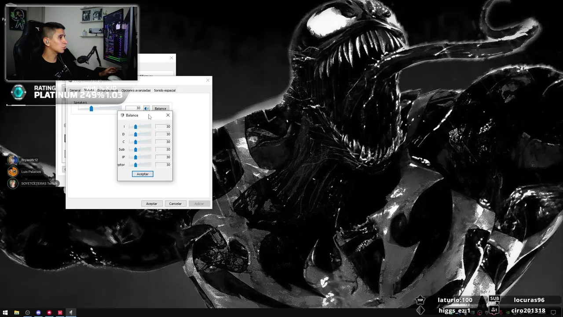Close the Speakers properties window
Viewport: 563px width, 317px height.
click(x=208, y=80)
